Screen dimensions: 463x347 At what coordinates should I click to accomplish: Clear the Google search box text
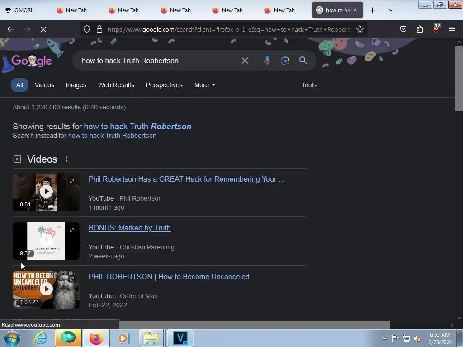pyautogui.click(x=245, y=61)
